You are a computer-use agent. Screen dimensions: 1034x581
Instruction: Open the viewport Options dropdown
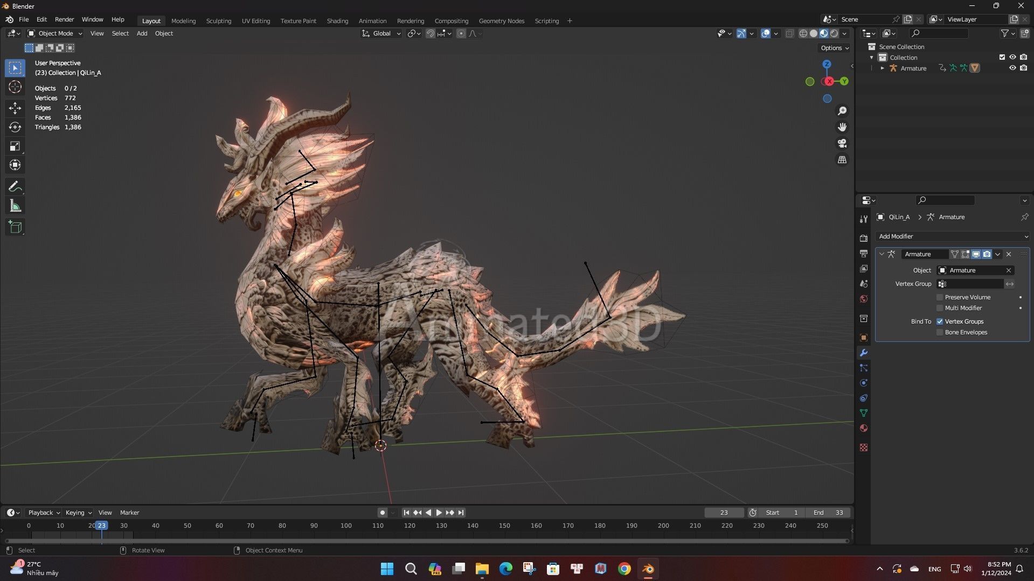point(835,48)
